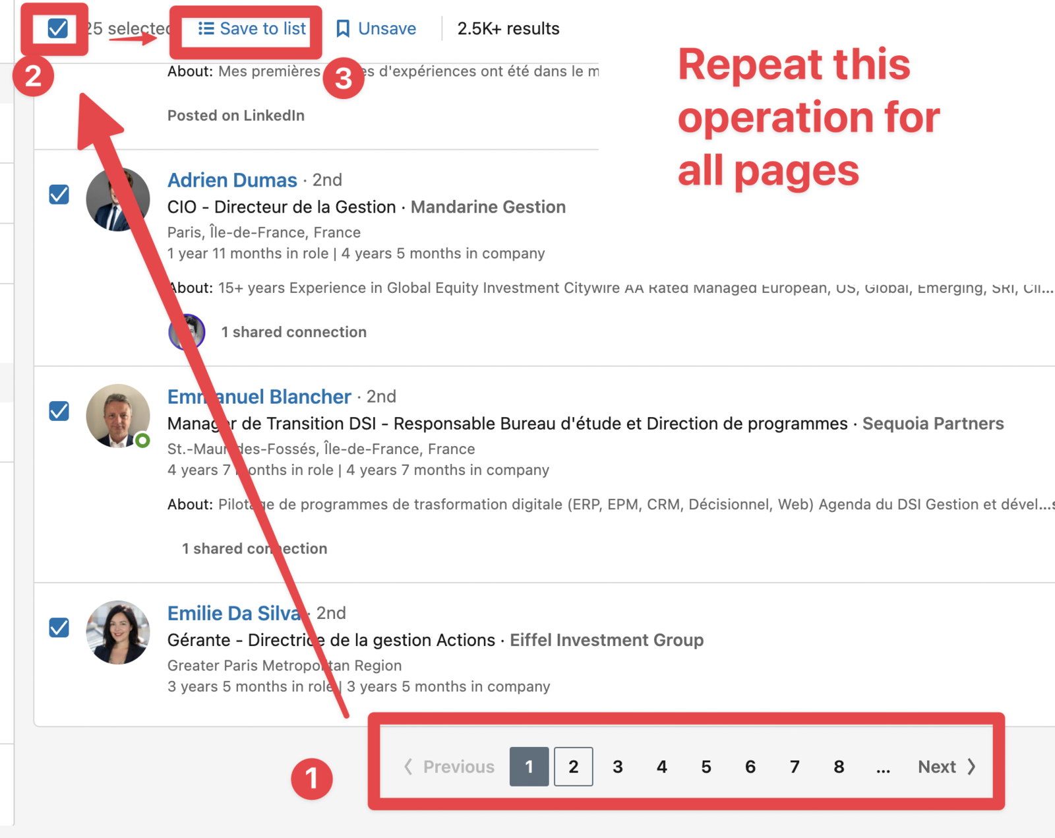Open Emilie Da Silva profile link
The width and height of the screenshot is (1055, 838).
(x=235, y=613)
